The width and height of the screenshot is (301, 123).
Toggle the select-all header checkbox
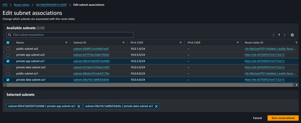(x=8, y=43)
